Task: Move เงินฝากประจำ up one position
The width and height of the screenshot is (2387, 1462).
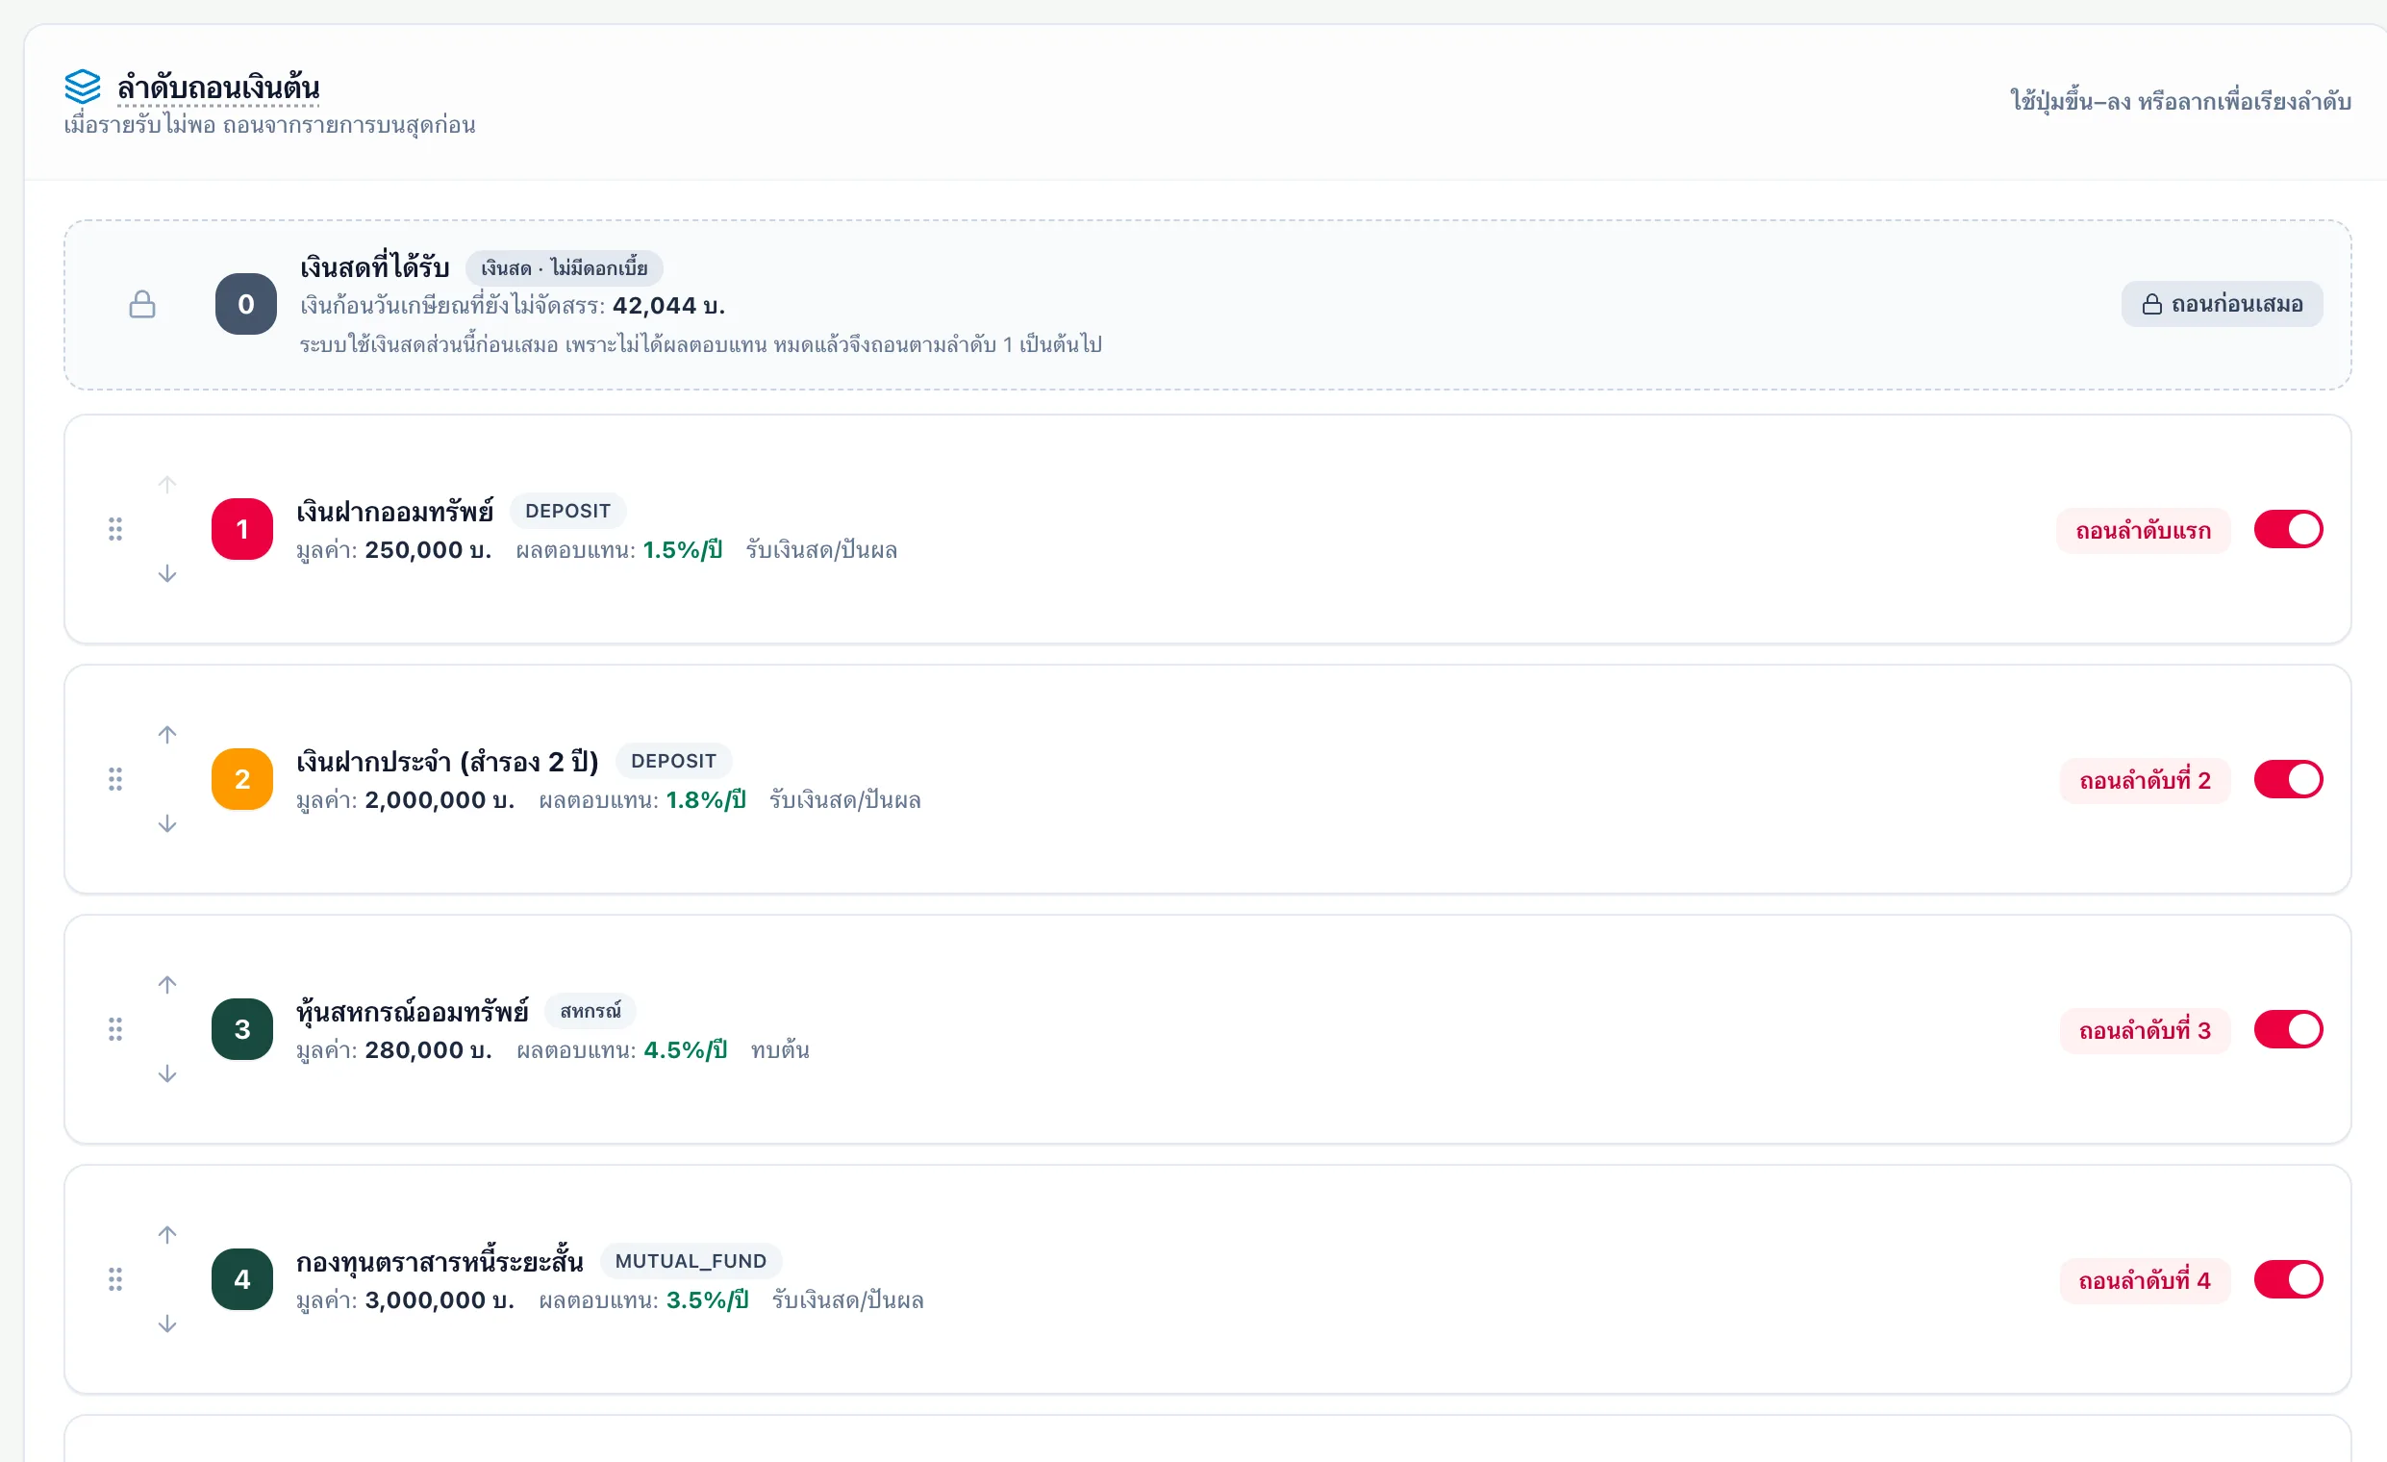Action: 167,735
